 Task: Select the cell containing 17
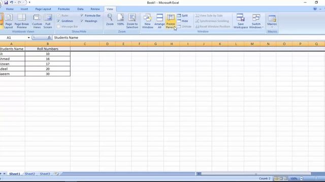tap(48, 64)
